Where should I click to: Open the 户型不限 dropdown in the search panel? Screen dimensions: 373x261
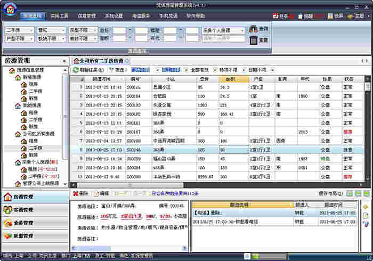click(x=20, y=38)
